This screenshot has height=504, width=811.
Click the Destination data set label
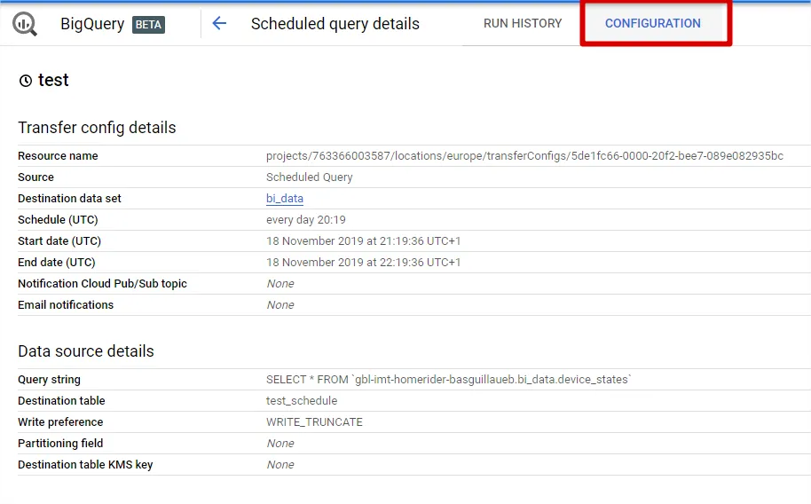(x=69, y=198)
